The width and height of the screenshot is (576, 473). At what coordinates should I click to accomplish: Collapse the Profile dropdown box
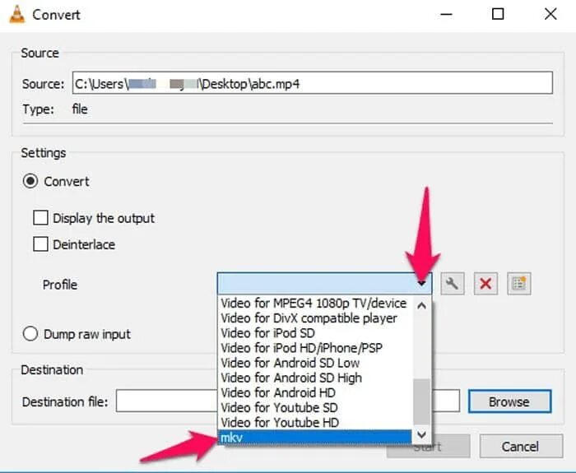click(x=324, y=283)
